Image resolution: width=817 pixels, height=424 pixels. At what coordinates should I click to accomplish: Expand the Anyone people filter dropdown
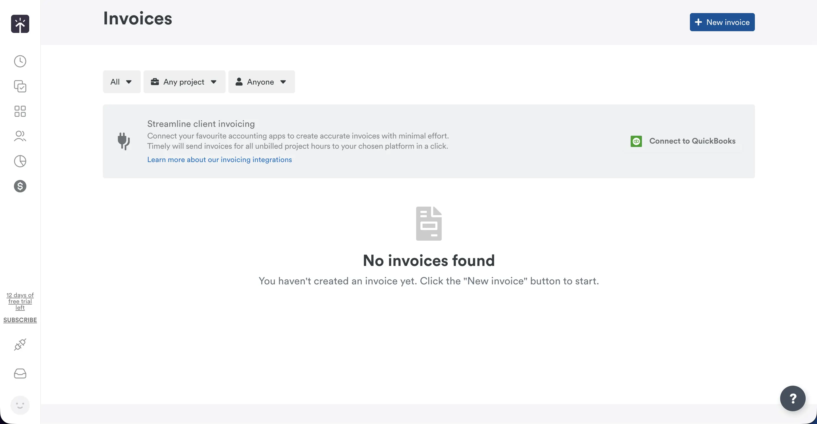(261, 81)
